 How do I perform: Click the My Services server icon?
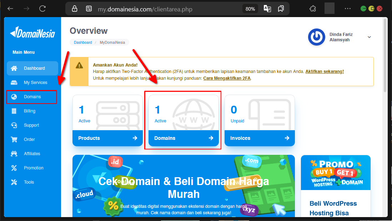pos(14,83)
